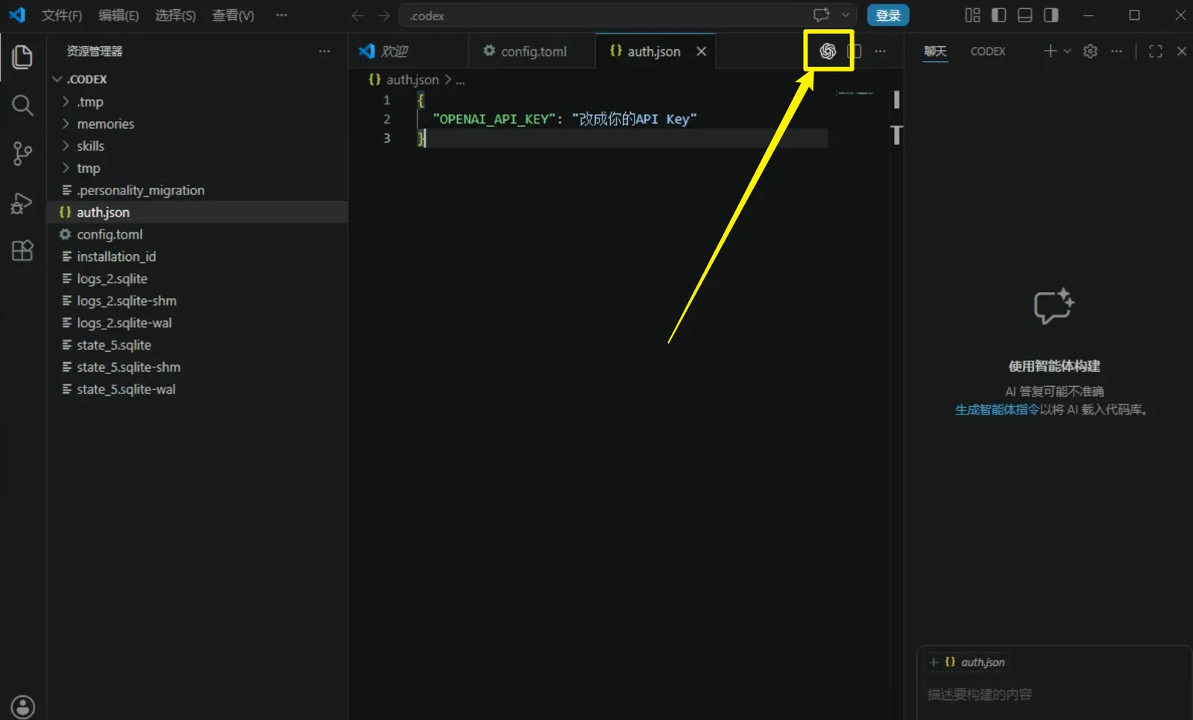Open chat panel more actions ellipsis

(1116, 51)
